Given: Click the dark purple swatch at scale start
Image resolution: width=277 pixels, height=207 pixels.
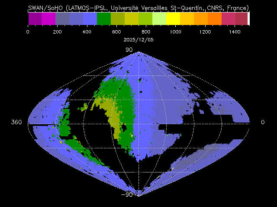Looking at the screenshot, I should [35, 19].
